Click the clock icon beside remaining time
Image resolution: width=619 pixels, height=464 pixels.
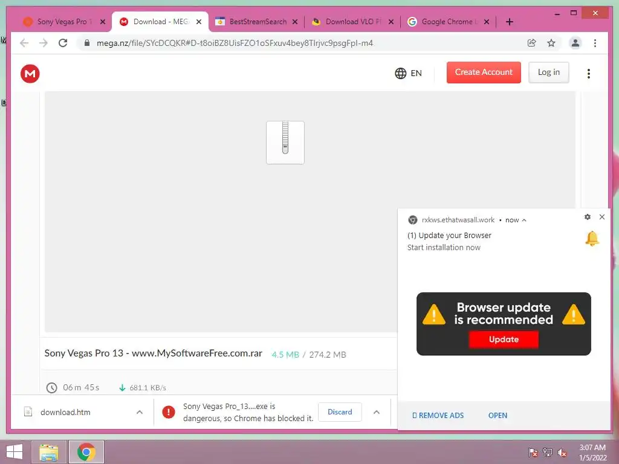52,387
